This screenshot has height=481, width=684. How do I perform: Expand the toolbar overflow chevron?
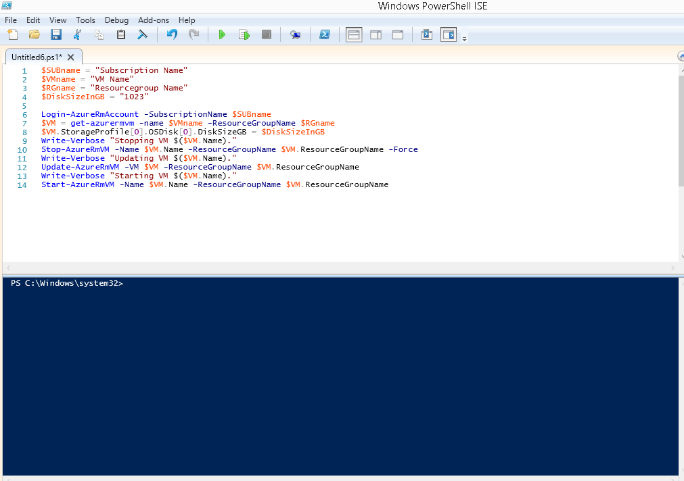[465, 39]
